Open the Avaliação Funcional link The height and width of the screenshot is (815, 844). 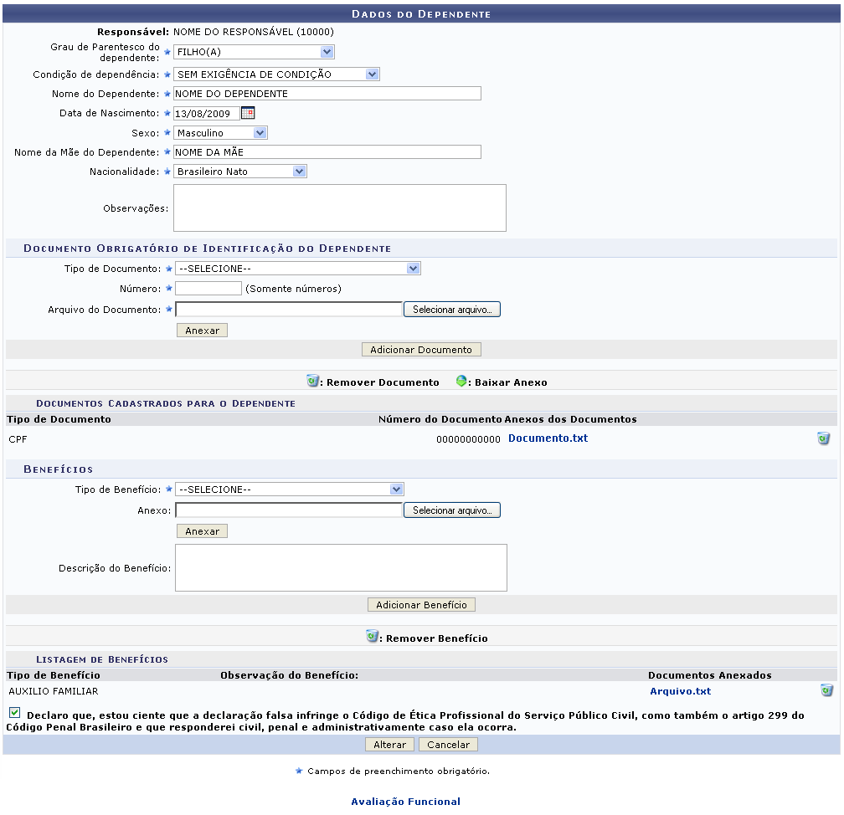pyautogui.click(x=405, y=801)
